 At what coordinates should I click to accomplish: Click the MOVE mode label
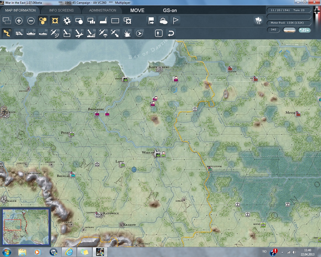click(137, 10)
